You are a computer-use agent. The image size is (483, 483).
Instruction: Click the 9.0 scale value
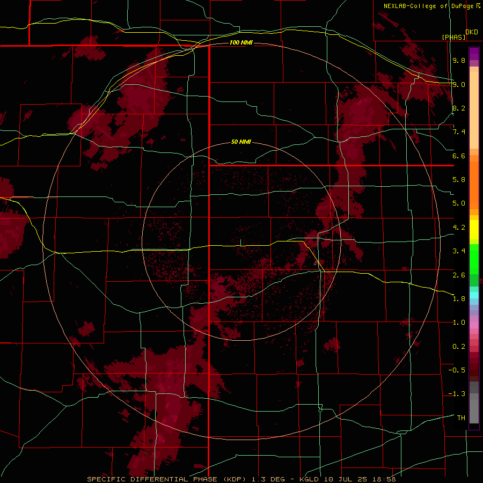point(459,85)
